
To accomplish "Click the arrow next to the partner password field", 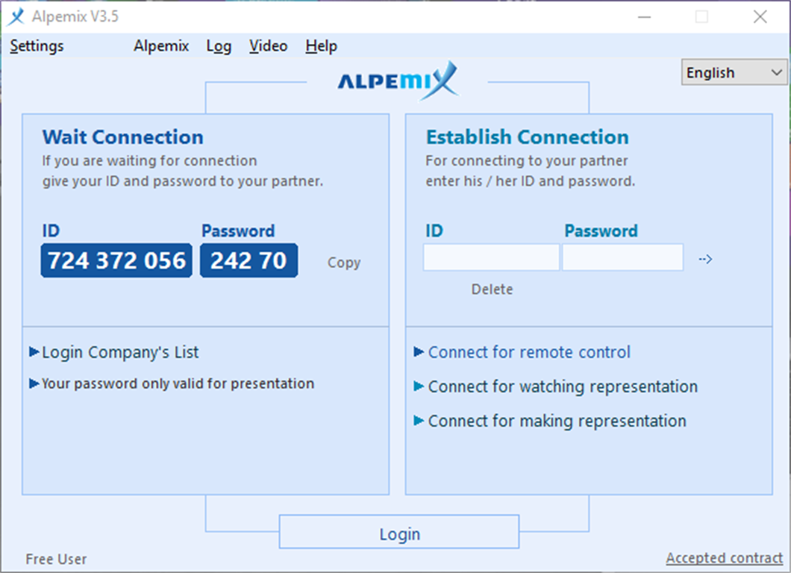I will coord(705,259).
